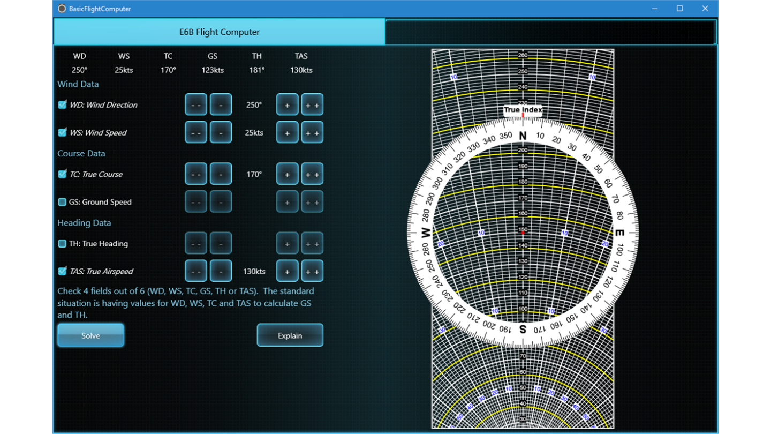Decrease True Course by large step (- -)
Screen dimensions: 771x434
196,174
